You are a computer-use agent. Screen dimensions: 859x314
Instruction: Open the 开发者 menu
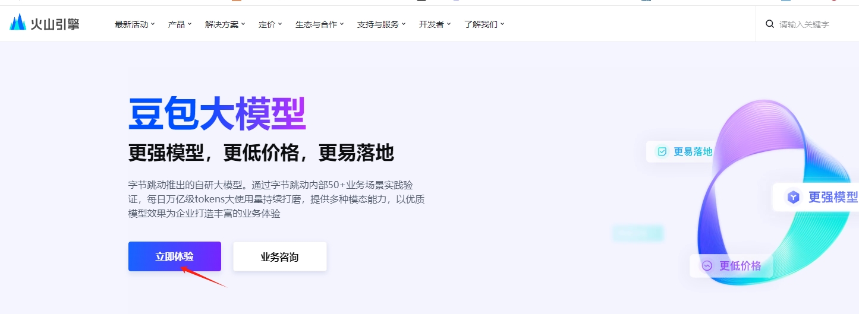tap(435, 24)
